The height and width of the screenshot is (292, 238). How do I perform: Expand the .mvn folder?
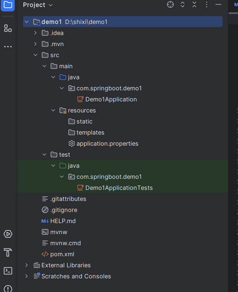[35, 44]
